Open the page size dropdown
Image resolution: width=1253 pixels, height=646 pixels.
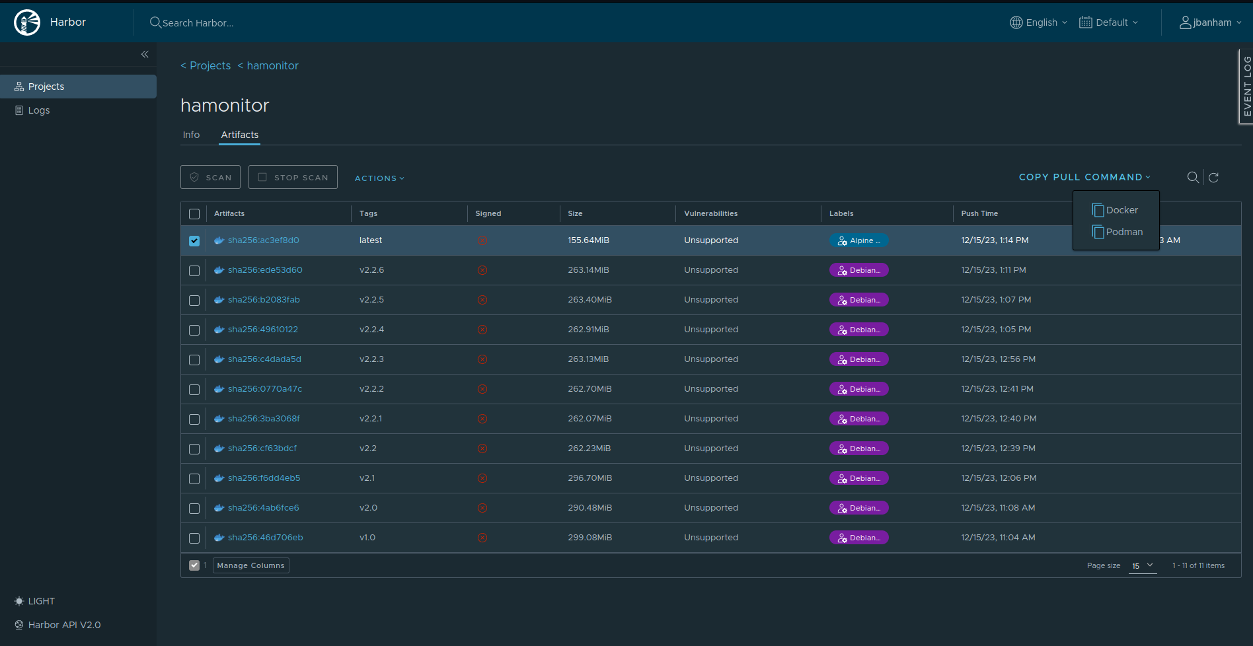pyautogui.click(x=1142, y=566)
